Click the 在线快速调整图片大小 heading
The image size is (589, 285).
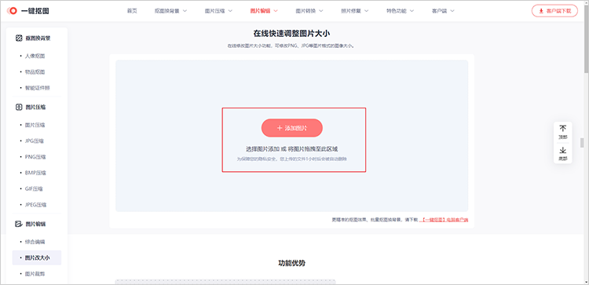291,34
